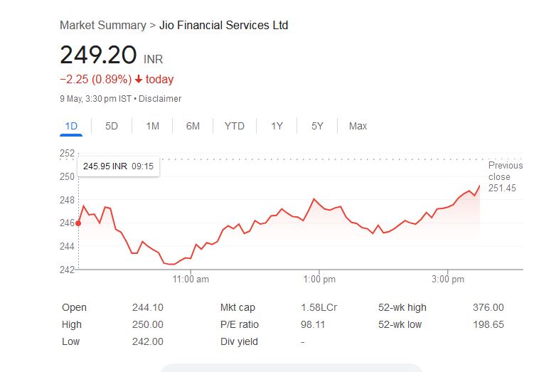Click the red down arrow beside today
Image resolution: width=556 pixels, height=372 pixels.
139,80
